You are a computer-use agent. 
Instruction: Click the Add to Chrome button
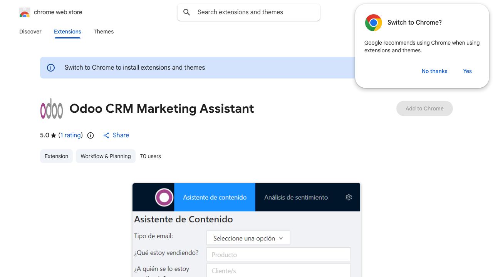424,108
